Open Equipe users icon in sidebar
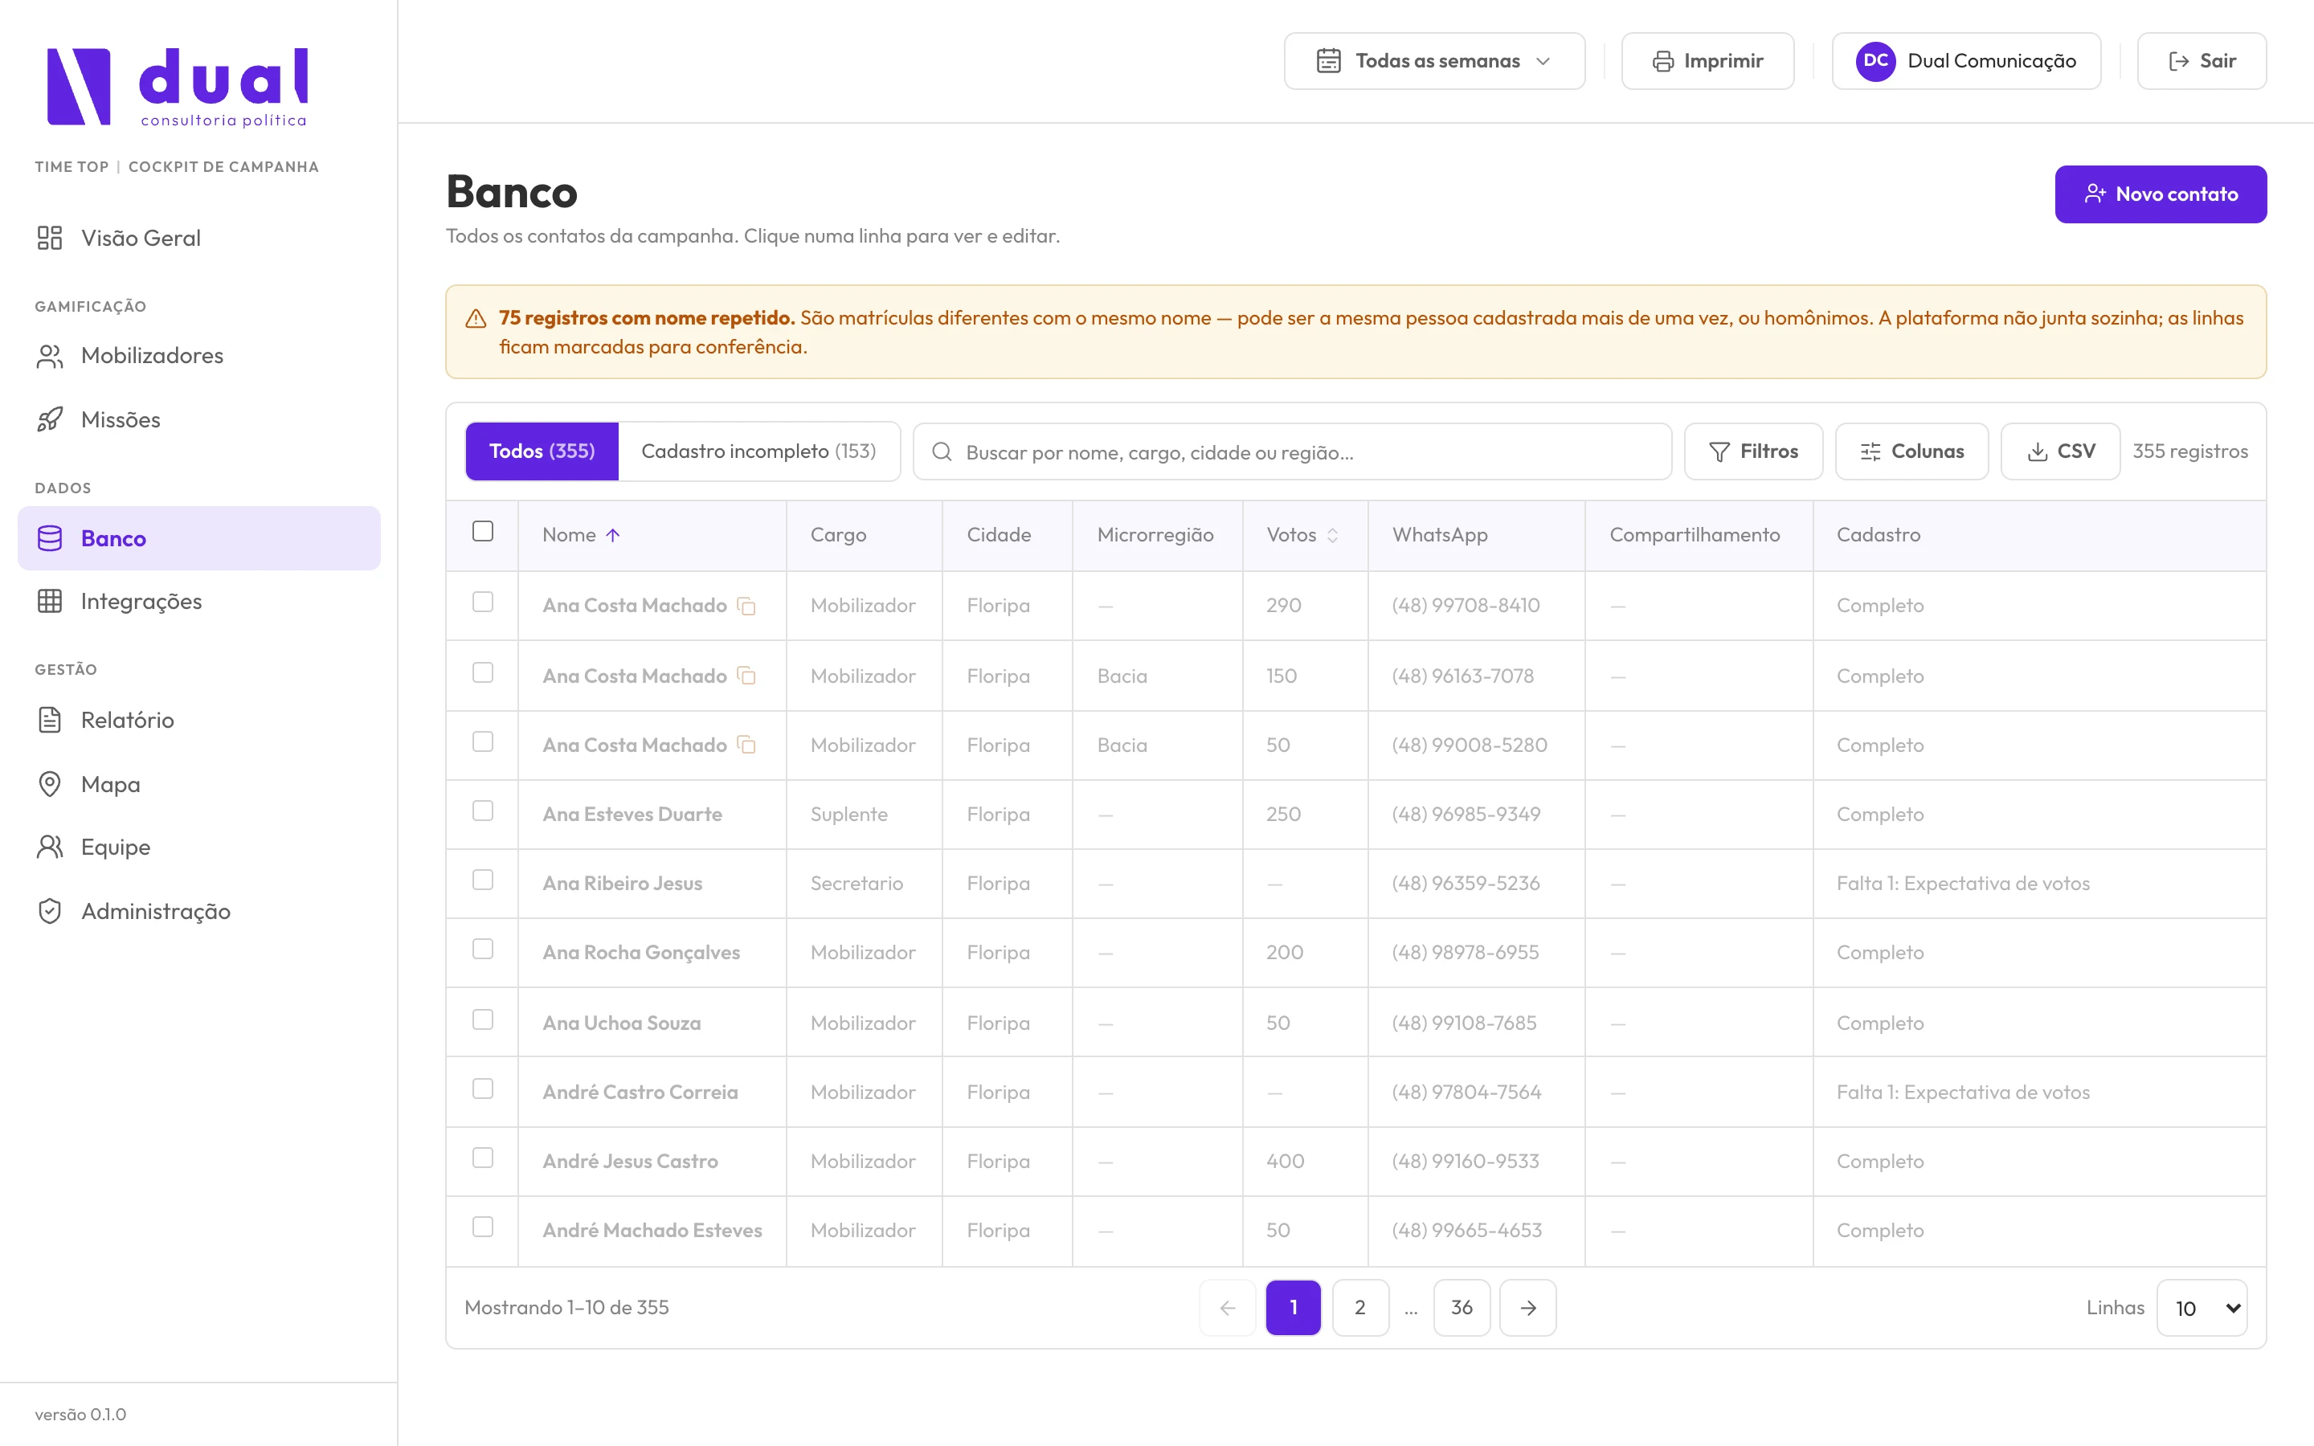 [x=50, y=848]
